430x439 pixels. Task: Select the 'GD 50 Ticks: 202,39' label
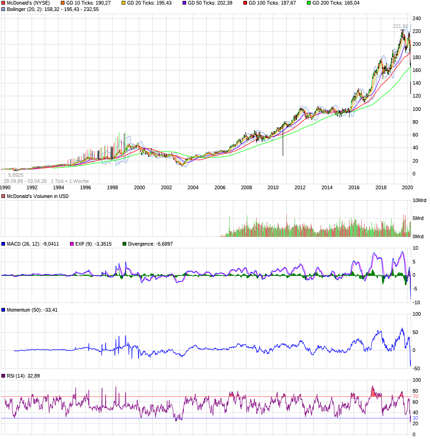[210, 3]
